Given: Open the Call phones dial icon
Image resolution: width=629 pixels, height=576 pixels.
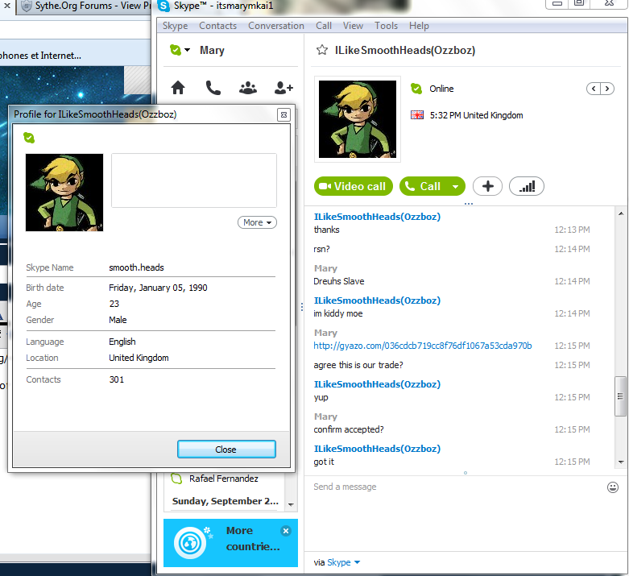Looking at the screenshot, I should point(213,88).
